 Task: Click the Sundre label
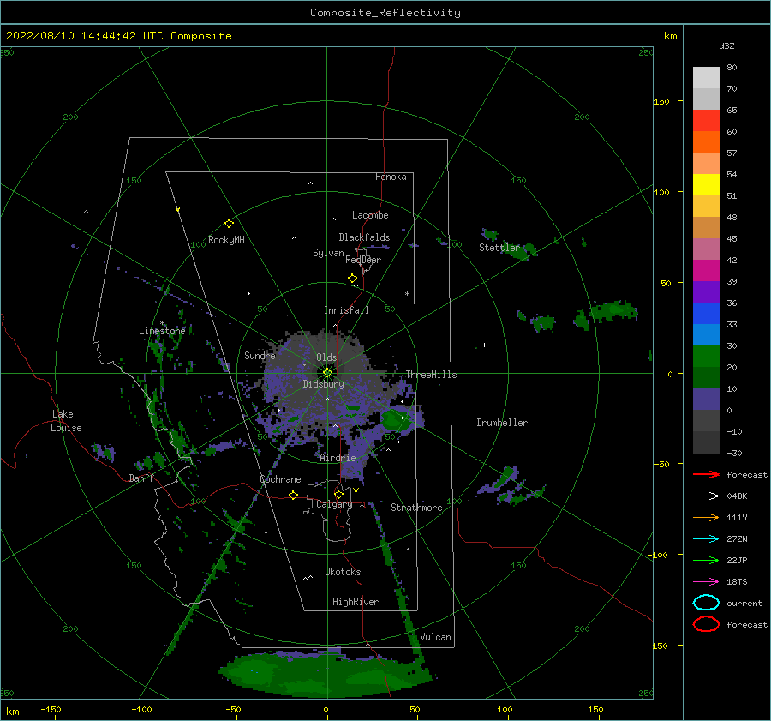260,355
